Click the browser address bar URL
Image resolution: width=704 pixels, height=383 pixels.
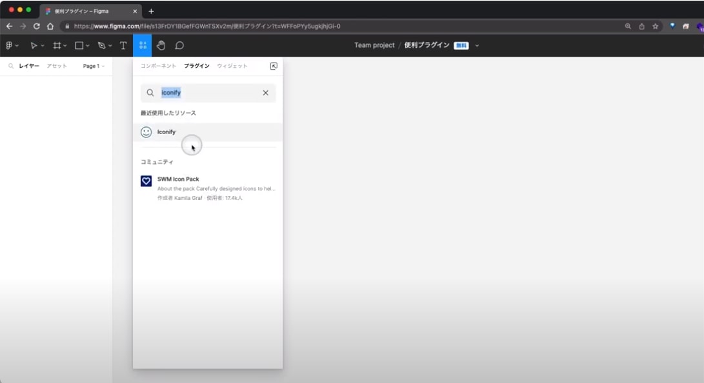pos(207,26)
